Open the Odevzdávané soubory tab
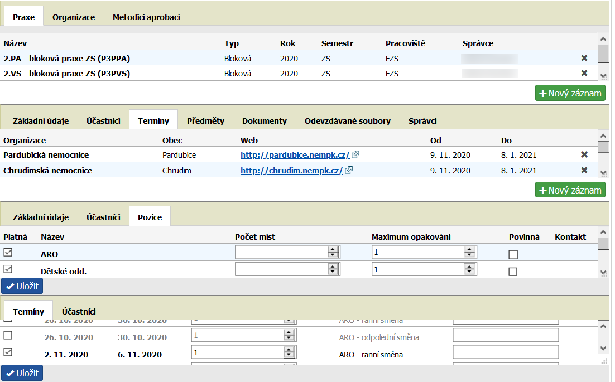Screen dimensions: 615x382 [x=348, y=120]
